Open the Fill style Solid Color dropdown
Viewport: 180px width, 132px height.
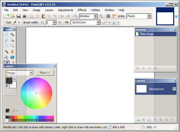tap(98, 22)
